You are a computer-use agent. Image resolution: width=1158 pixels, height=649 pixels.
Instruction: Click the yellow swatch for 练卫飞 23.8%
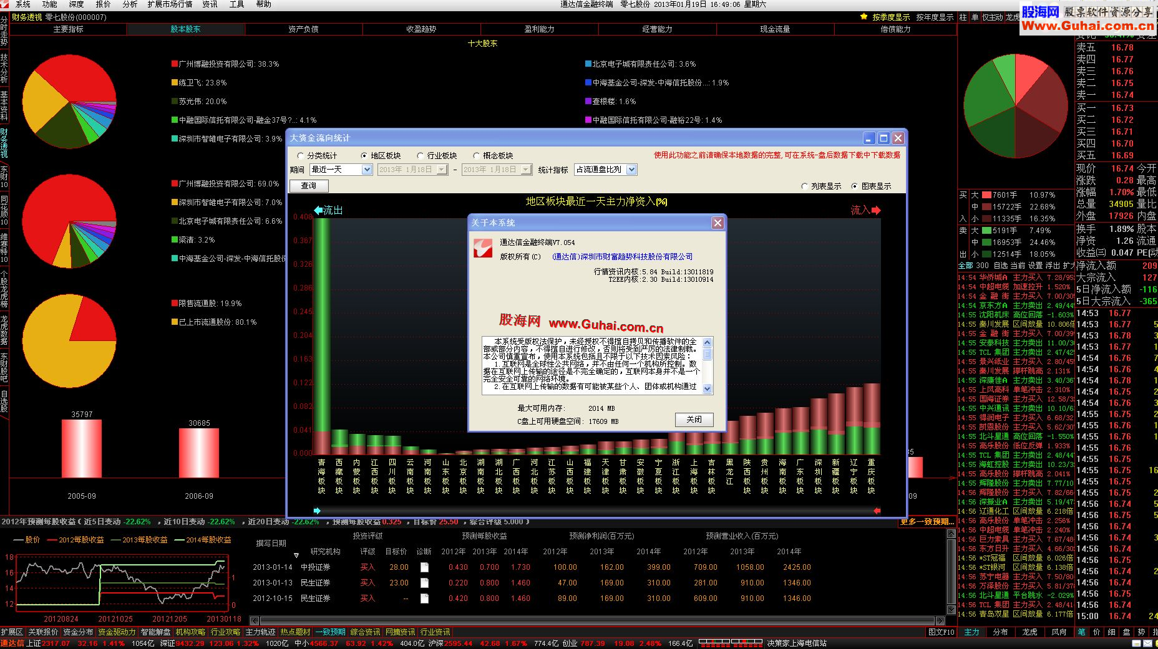click(175, 82)
